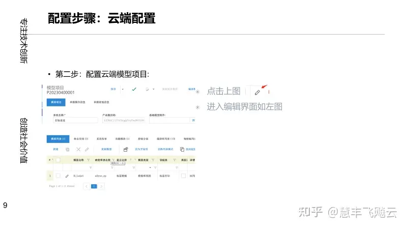Tick the row 1 checkbox for R_Label

[x=58, y=176]
